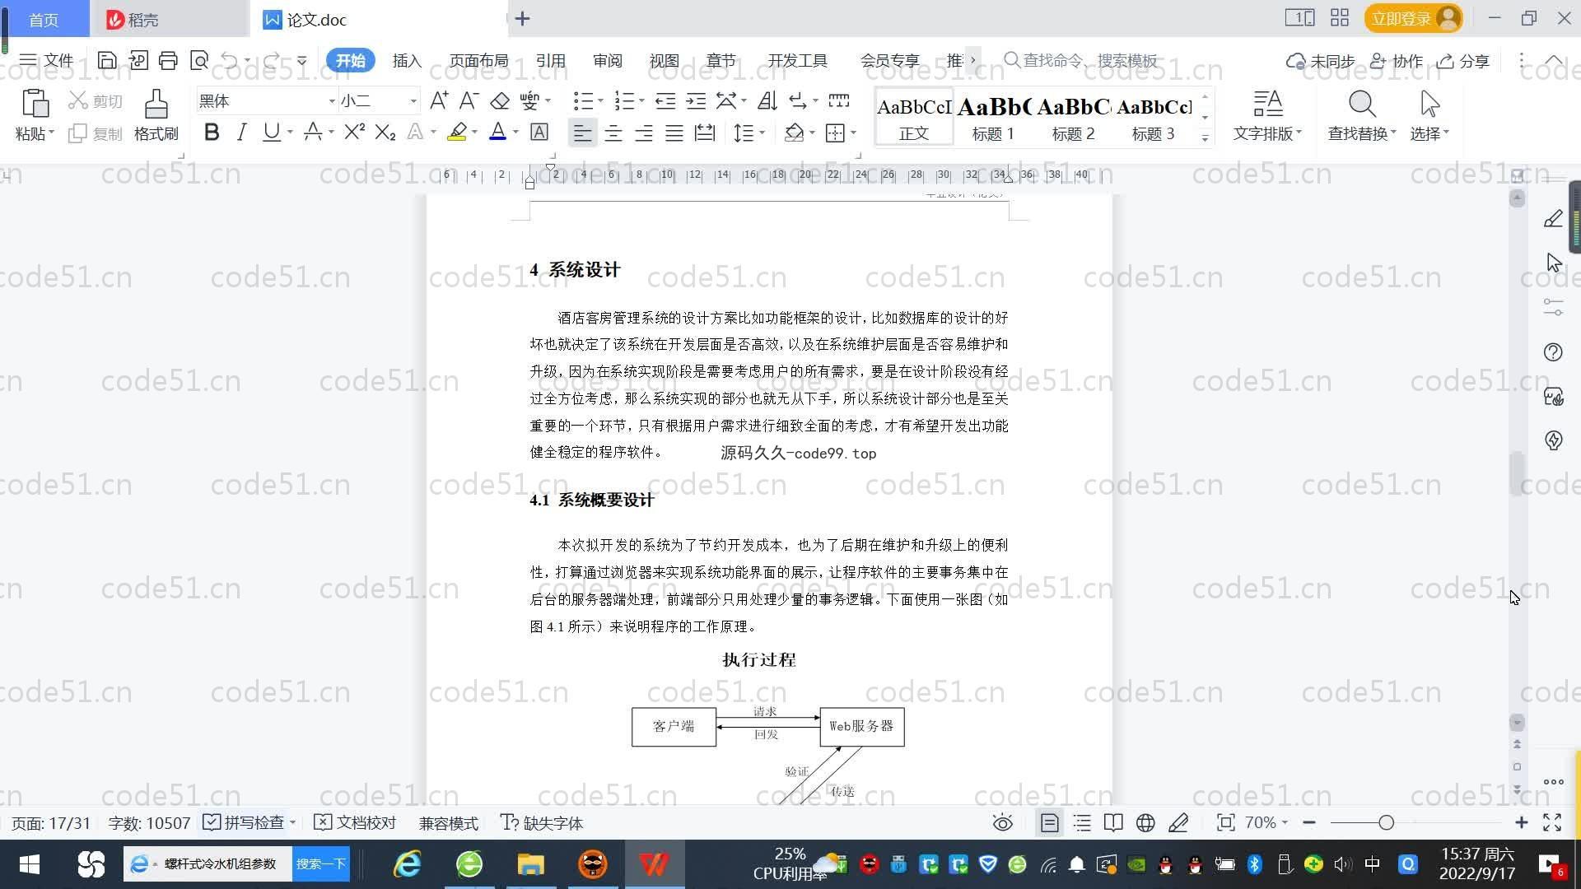Click the Increase Indent icon
Viewport: 1581px width, 889px height.
696,100
